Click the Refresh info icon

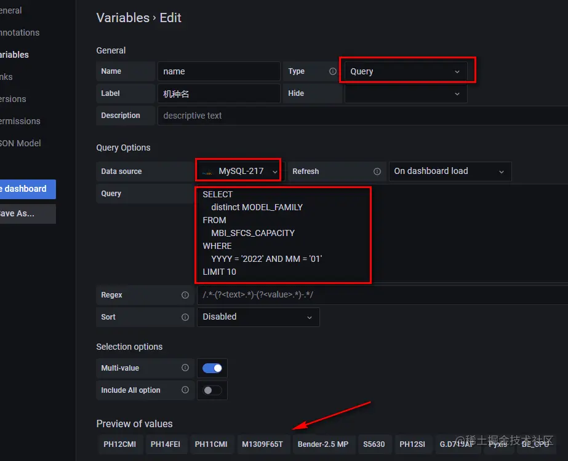377,171
